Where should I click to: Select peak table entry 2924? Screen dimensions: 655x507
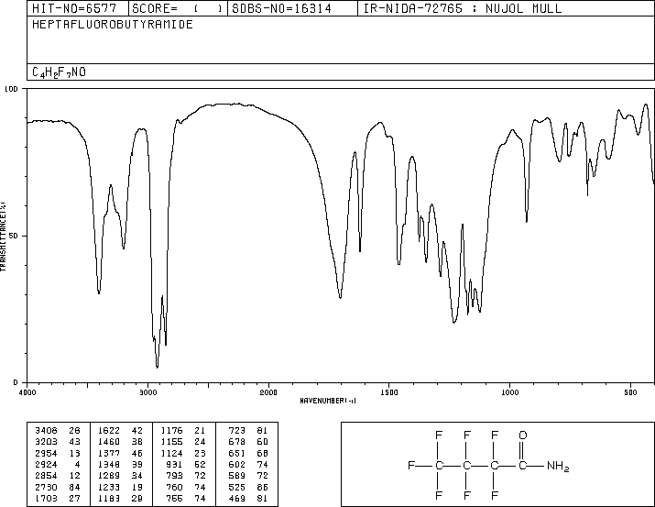click(46, 464)
